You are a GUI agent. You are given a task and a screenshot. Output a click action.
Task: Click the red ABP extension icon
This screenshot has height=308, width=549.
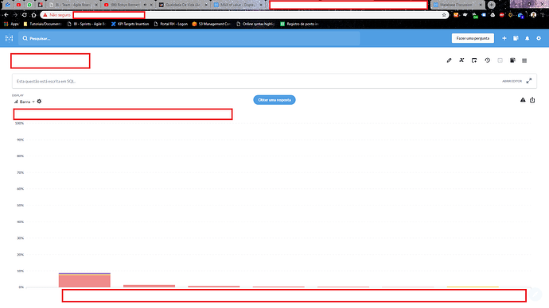(502, 15)
